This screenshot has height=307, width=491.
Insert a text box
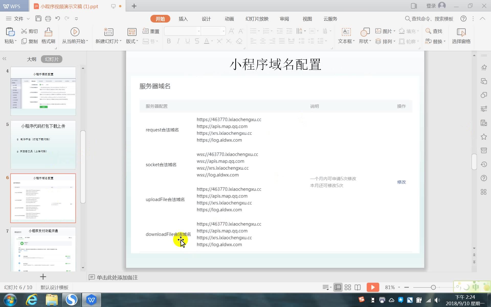[x=346, y=36]
